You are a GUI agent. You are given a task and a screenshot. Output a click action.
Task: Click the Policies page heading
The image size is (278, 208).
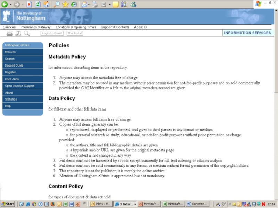[x=59, y=45]
